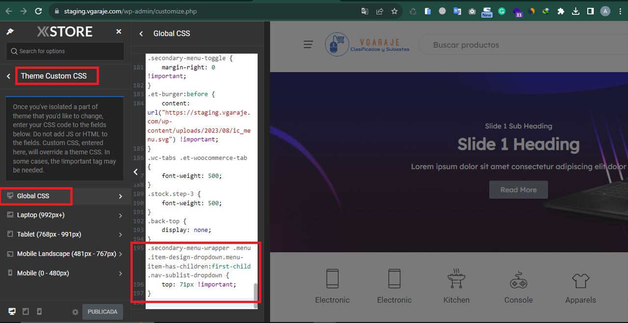Bookmark this page with the star
The image size is (628, 323).
(394, 11)
